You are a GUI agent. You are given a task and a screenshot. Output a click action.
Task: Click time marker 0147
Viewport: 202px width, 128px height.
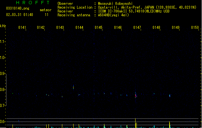[x=137, y=28]
